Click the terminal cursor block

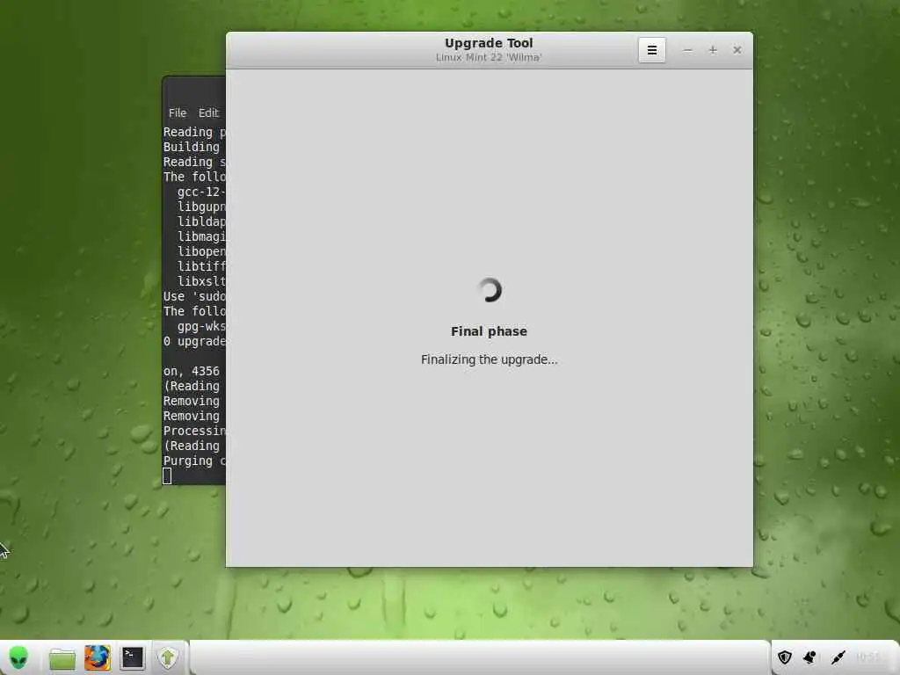[167, 475]
